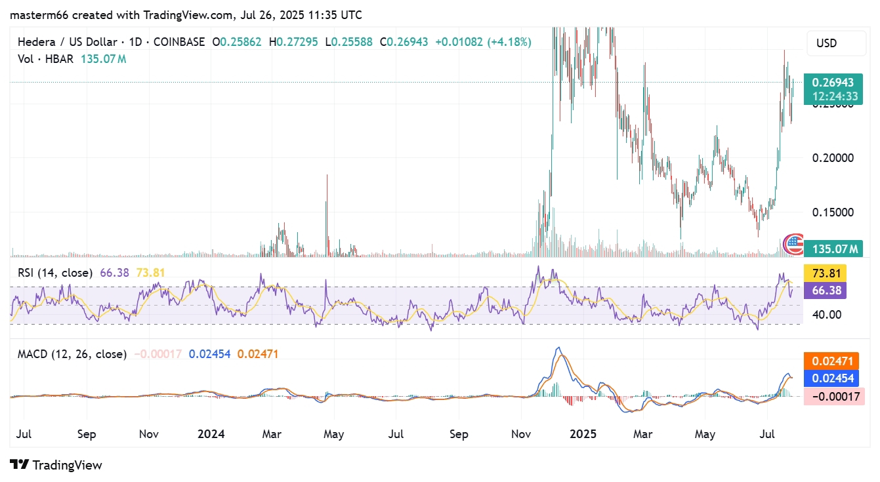Viewport: 880px width, 482px height.
Task: Select the RSI (14, close) indicator legend
Action: click(54, 272)
